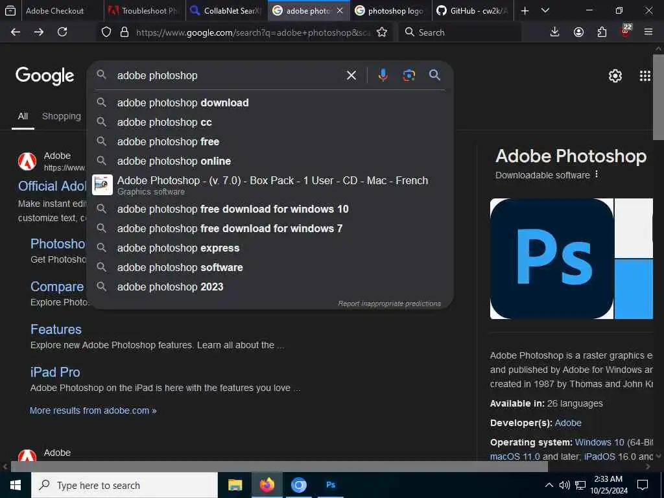Open Google quick settings gear
Screen dimensions: 664x498
(615, 76)
